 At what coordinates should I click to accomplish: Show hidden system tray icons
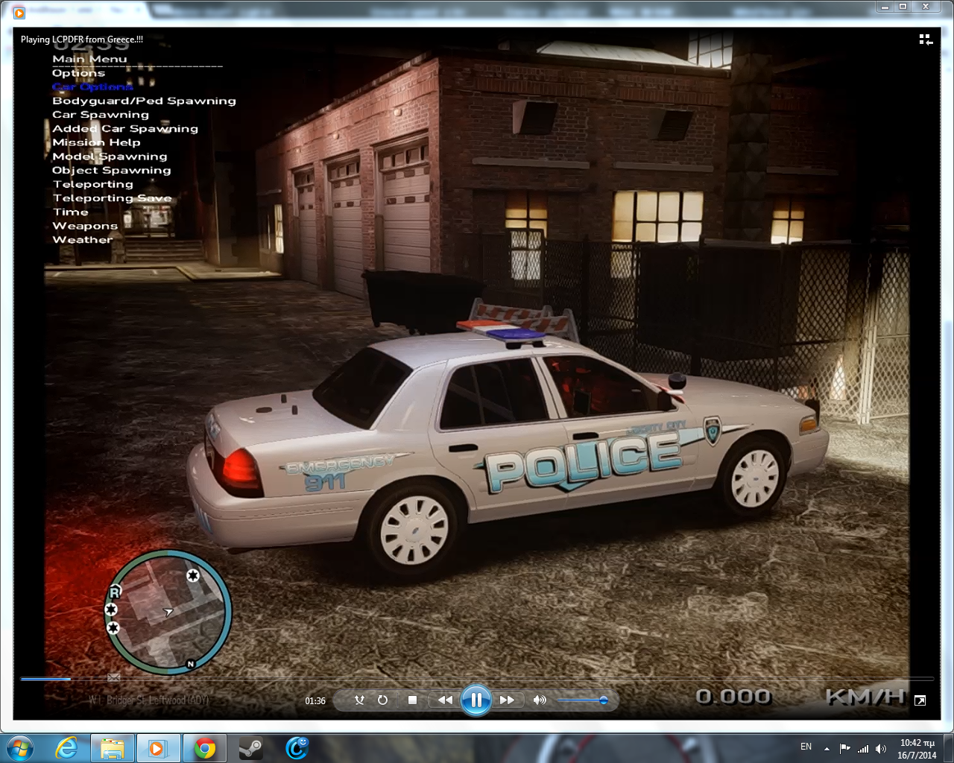pyautogui.click(x=827, y=748)
